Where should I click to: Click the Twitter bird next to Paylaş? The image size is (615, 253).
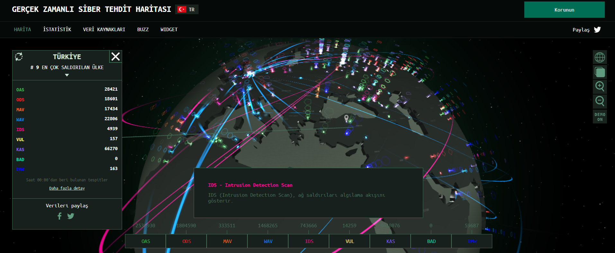tap(597, 30)
